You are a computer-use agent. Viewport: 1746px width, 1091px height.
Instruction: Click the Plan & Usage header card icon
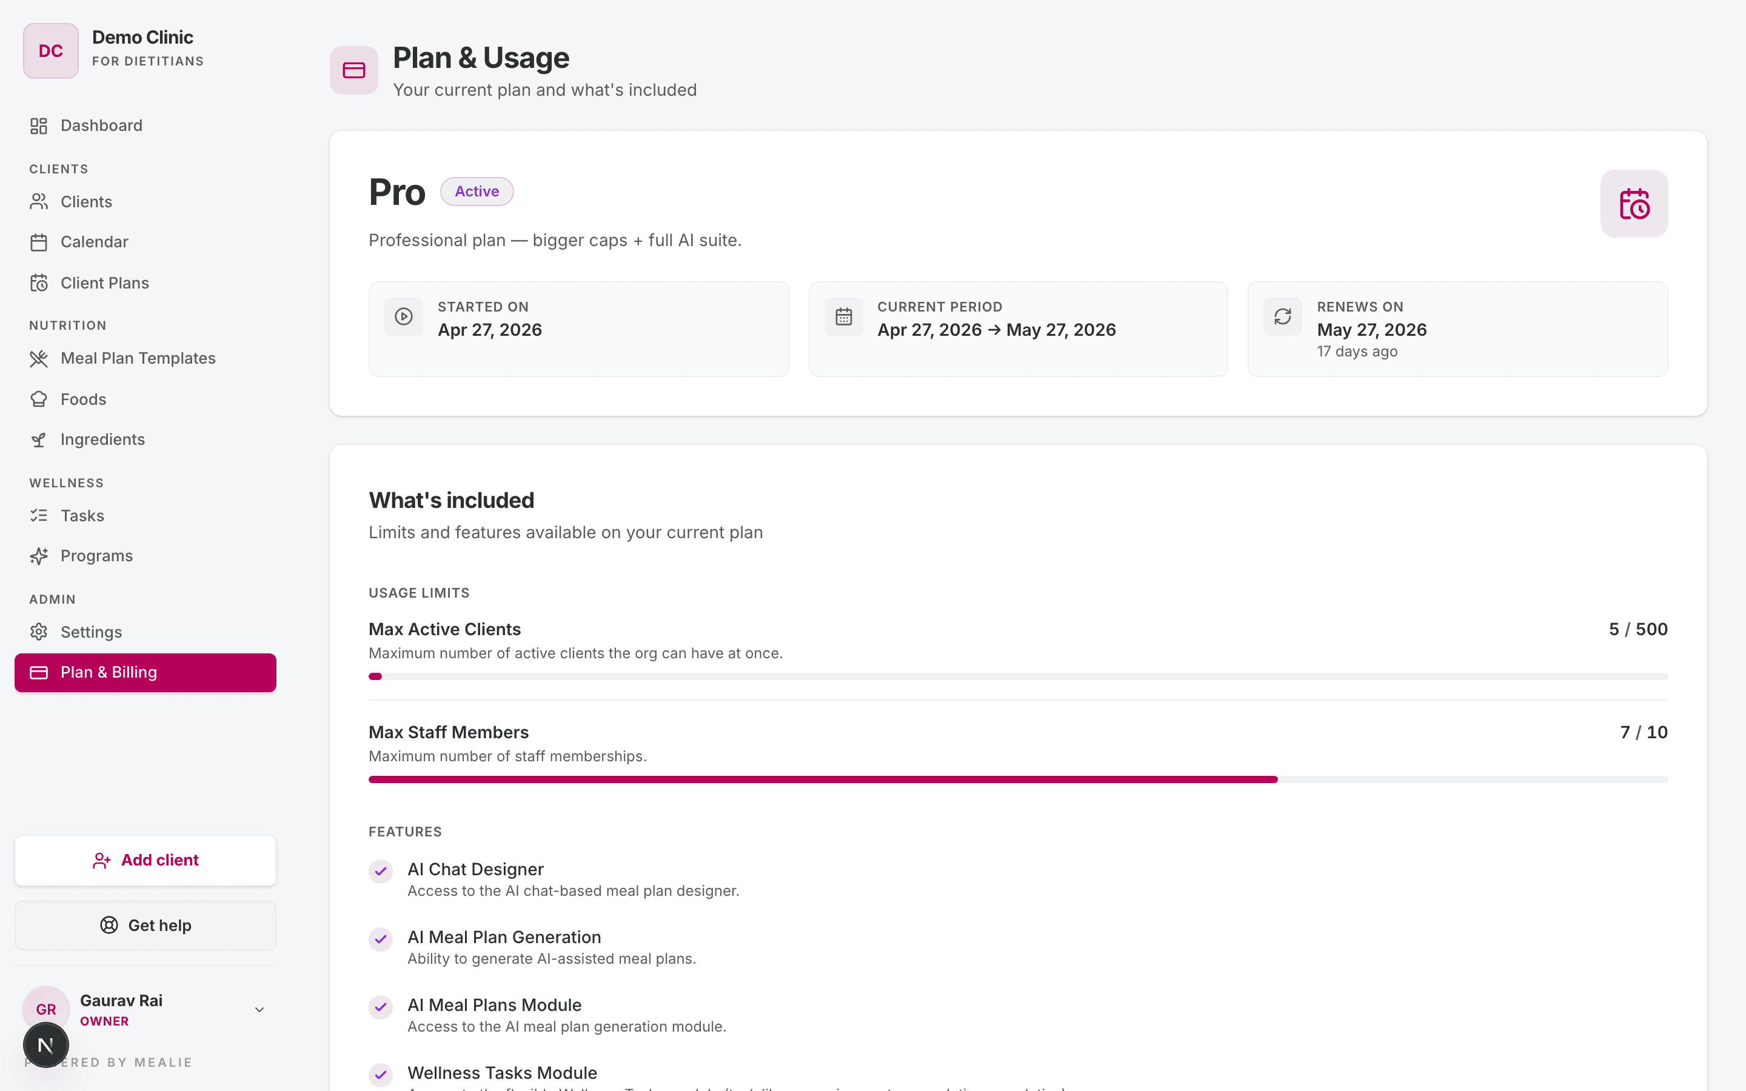click(x=353, y=70)
